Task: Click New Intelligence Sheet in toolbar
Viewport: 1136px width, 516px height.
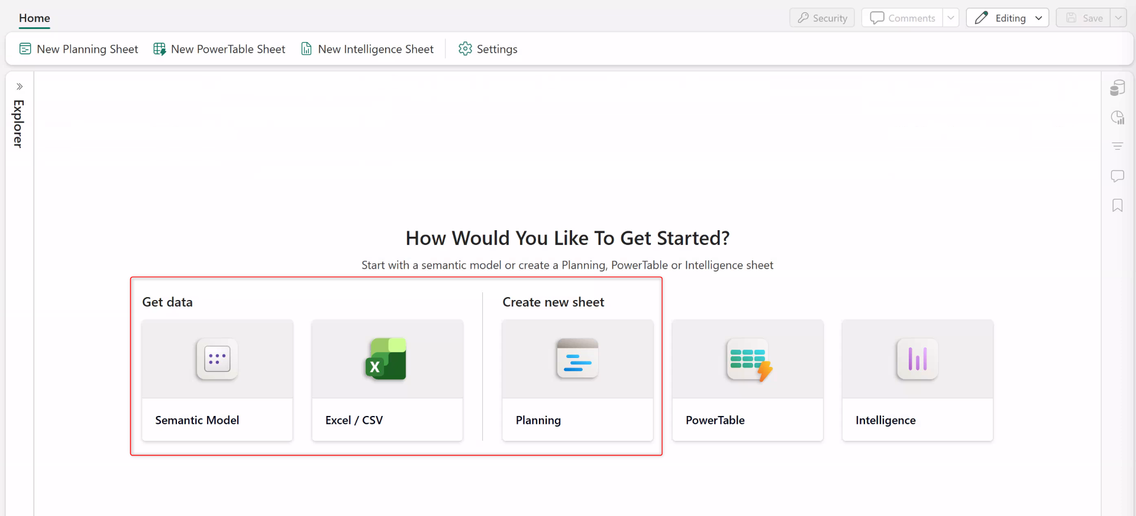Action: point(367,49)
